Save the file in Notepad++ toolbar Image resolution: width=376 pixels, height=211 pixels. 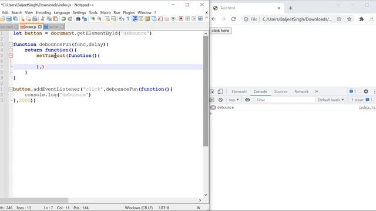(9, 19)
